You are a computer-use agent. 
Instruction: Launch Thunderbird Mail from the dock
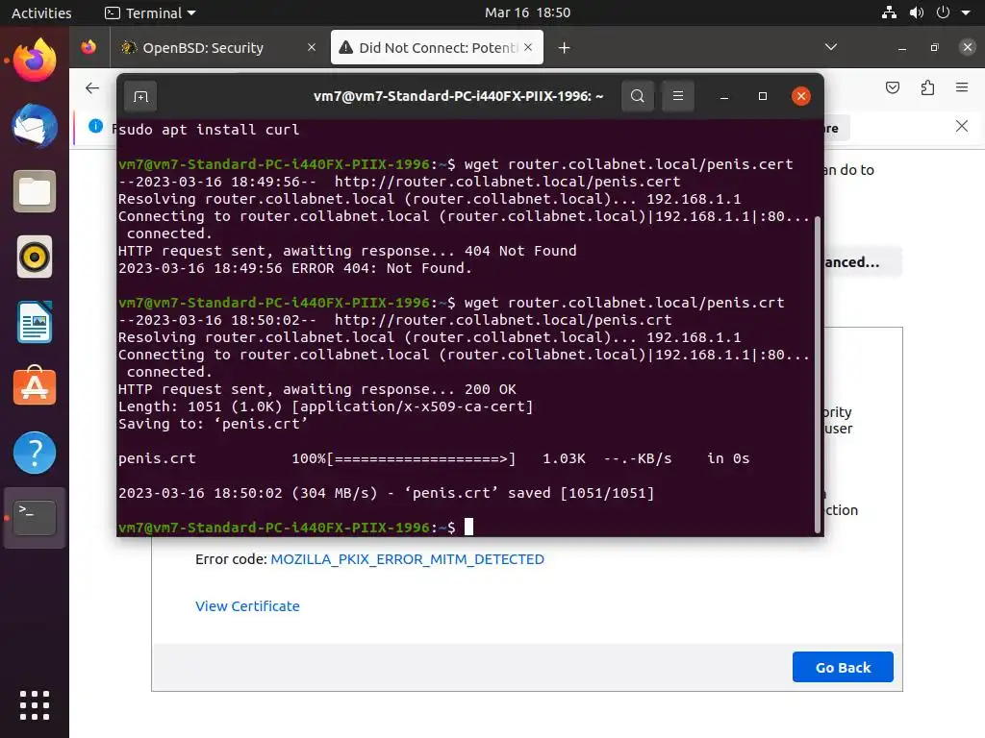[35, 126]
